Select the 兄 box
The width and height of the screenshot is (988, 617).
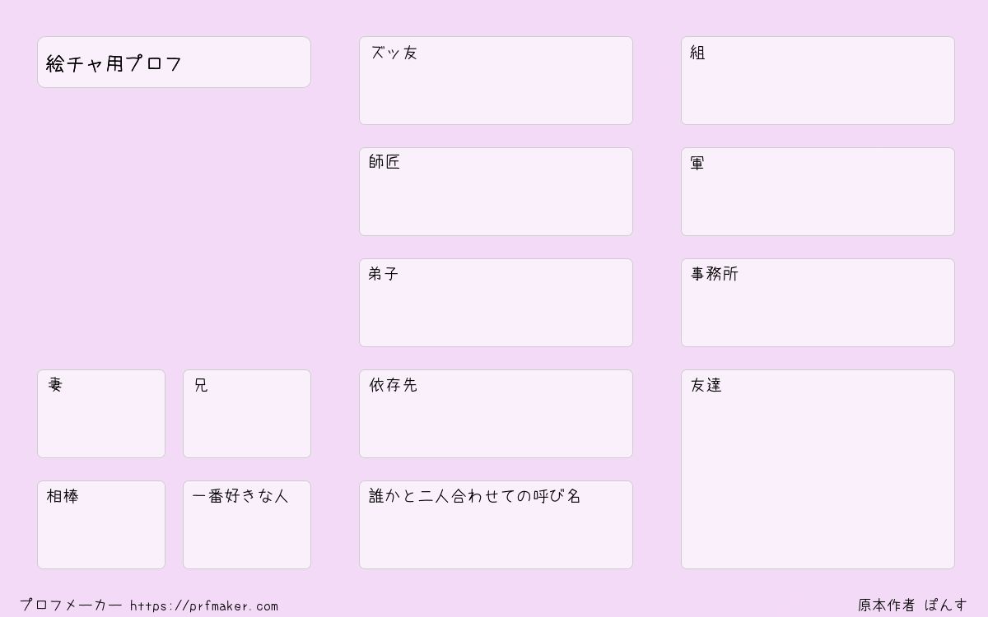pos(247,414)
